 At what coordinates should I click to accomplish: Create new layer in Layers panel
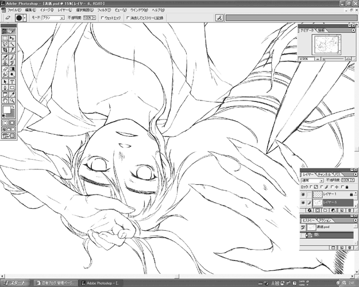click(342, 210)
